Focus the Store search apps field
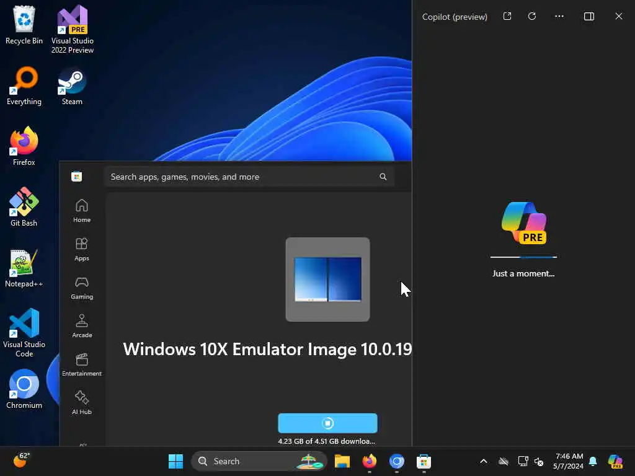The height and width of the screenshot is (476, 635). (249, 177)
